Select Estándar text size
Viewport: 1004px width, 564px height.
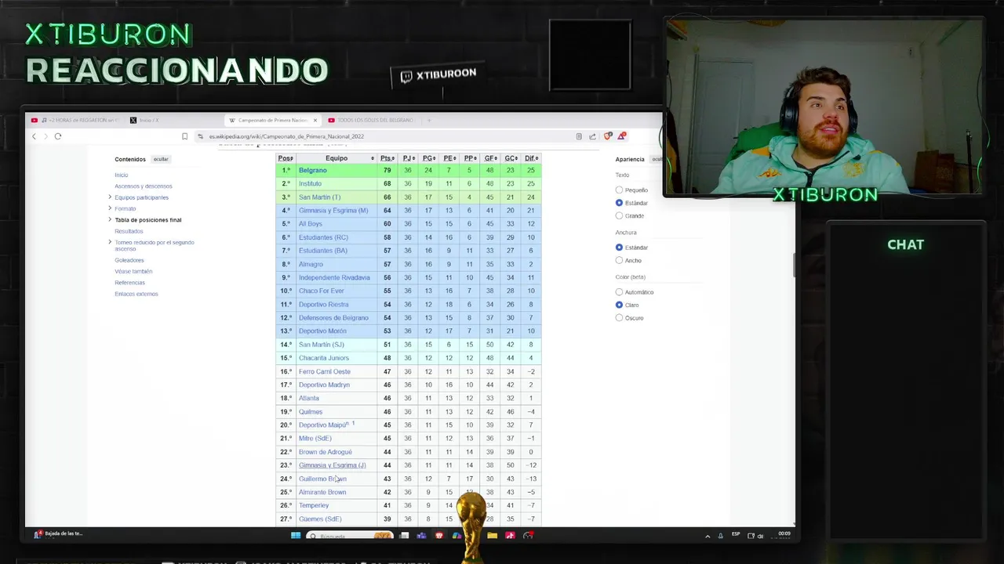click(620, 203)
